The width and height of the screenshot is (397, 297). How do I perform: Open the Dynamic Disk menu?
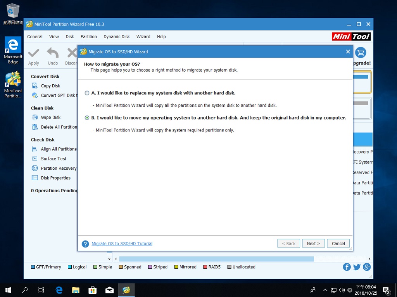(116, 37)
